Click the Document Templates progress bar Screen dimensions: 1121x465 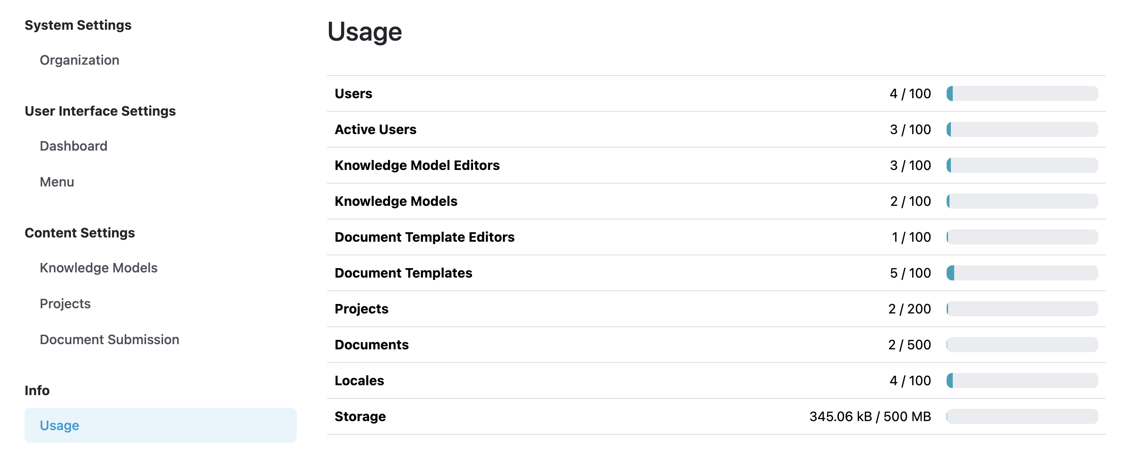coord(1022,273)
